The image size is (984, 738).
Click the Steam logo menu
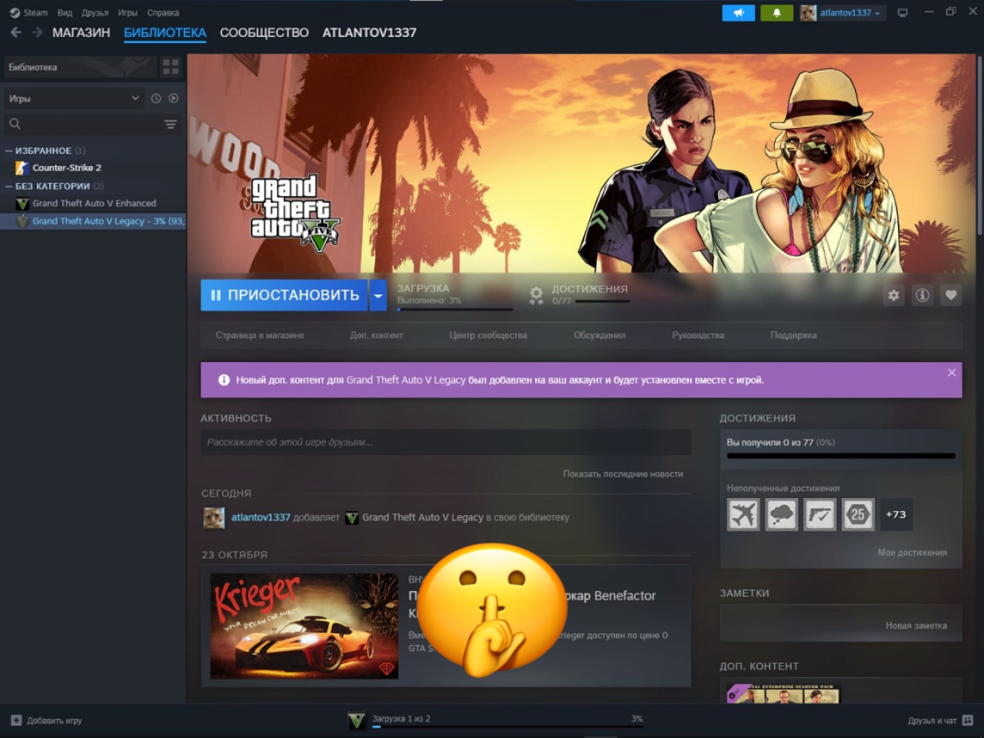coord(29,12)
